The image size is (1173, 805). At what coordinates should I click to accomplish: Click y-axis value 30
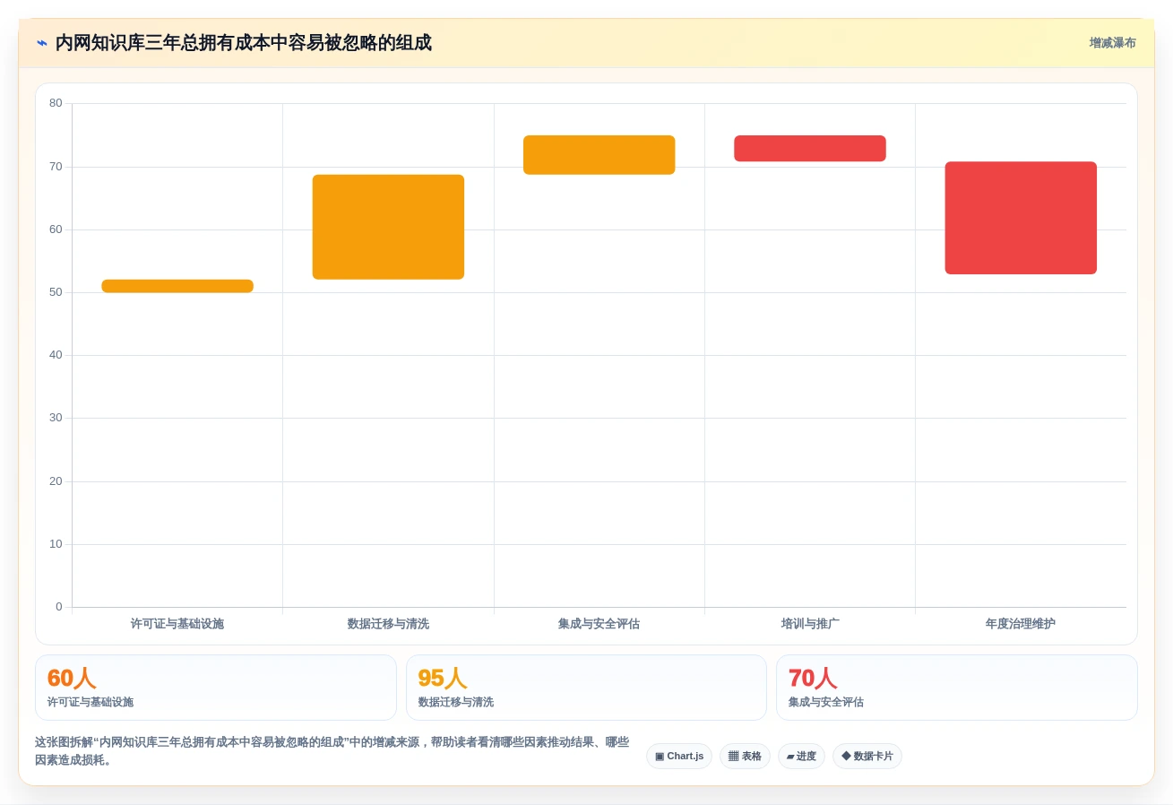click(56, 418)
